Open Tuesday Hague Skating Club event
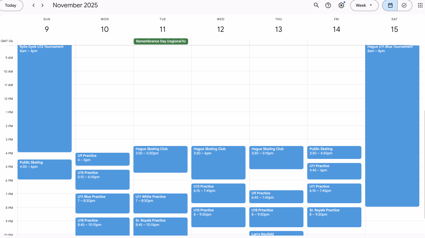This screenshot has width=425, height=238. click(160, 159)
